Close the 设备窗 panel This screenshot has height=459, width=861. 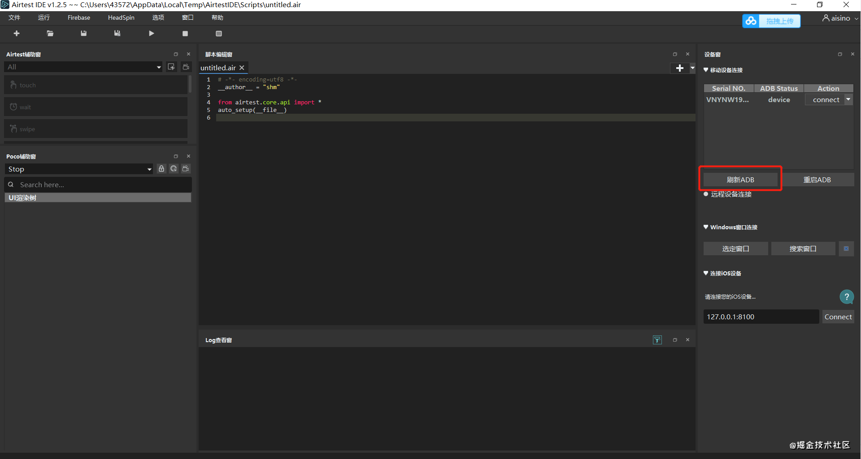pos(852,54)
